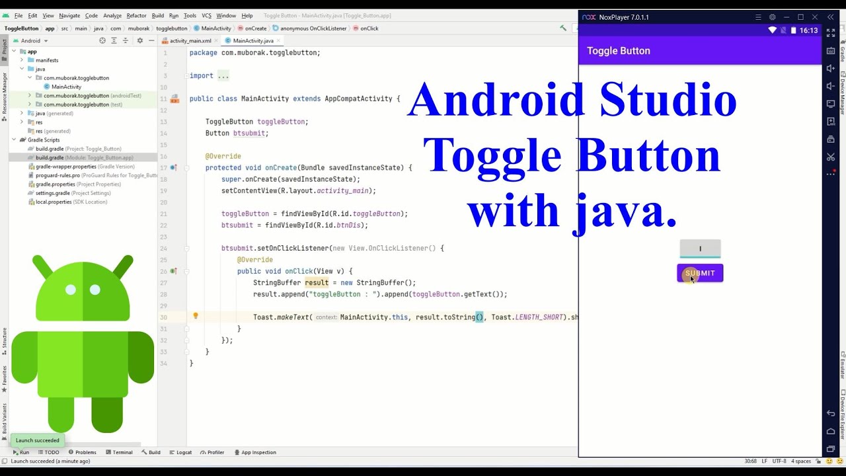Viewport: 846px width, 476px height.
Task: Click NoxPlayer screen display icon
Action: tap(831, 104)
